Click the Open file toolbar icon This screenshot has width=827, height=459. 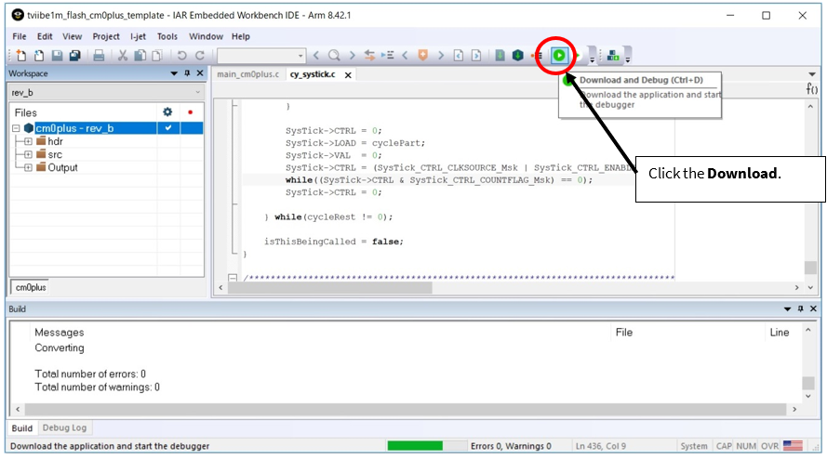39,56
